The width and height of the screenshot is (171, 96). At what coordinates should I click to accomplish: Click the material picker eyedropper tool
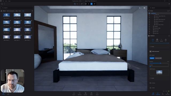tap(82, 4)
